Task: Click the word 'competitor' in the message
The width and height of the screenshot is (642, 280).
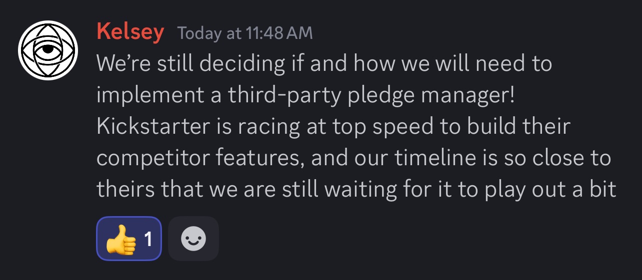Action: (152, 158)
